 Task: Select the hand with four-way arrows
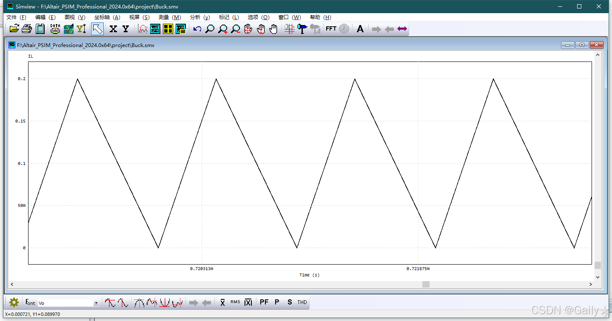[248, 29]
